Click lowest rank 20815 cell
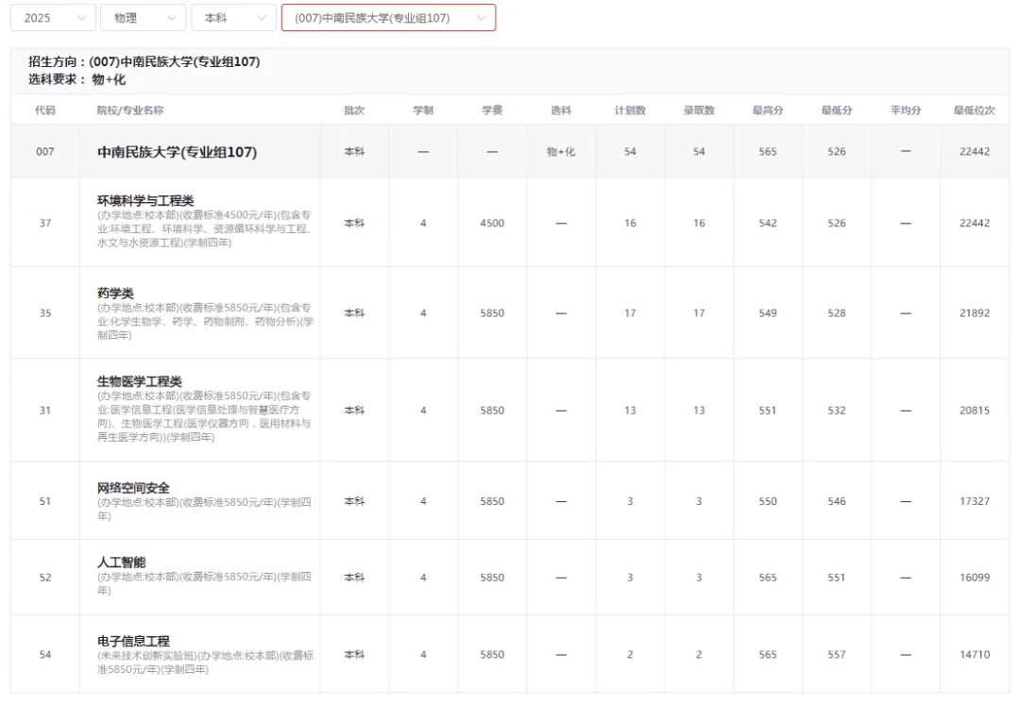 coord(975,411)
